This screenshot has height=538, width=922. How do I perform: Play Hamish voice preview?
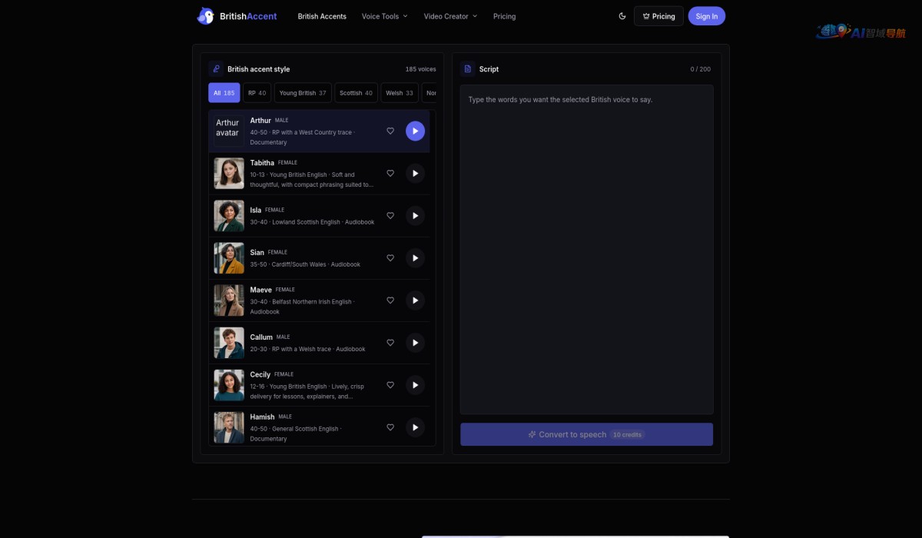pos(415,427)
